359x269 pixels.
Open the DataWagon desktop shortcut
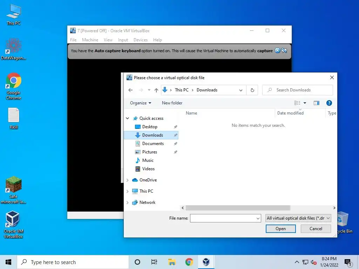click(13, 49)
